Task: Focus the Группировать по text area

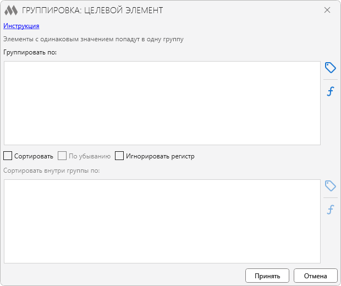Action: click(x=162, y=103)
